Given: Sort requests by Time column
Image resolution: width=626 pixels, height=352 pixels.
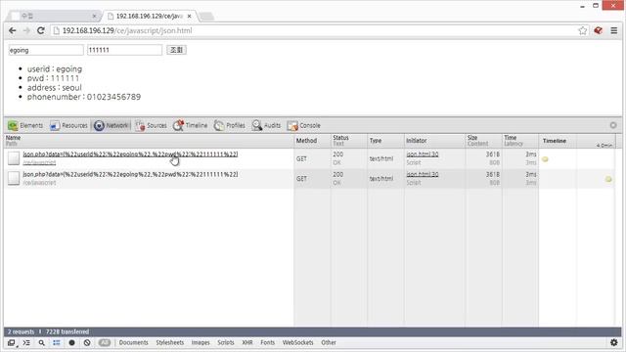Looking at the screenshot, I should pyautogui.click(x=520, y=141).
